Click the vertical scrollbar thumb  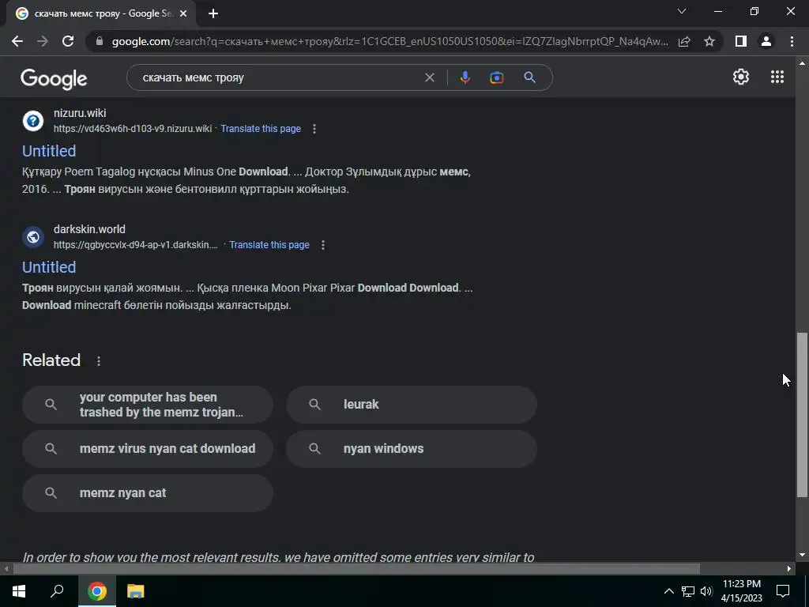click(x=802, y=415)
